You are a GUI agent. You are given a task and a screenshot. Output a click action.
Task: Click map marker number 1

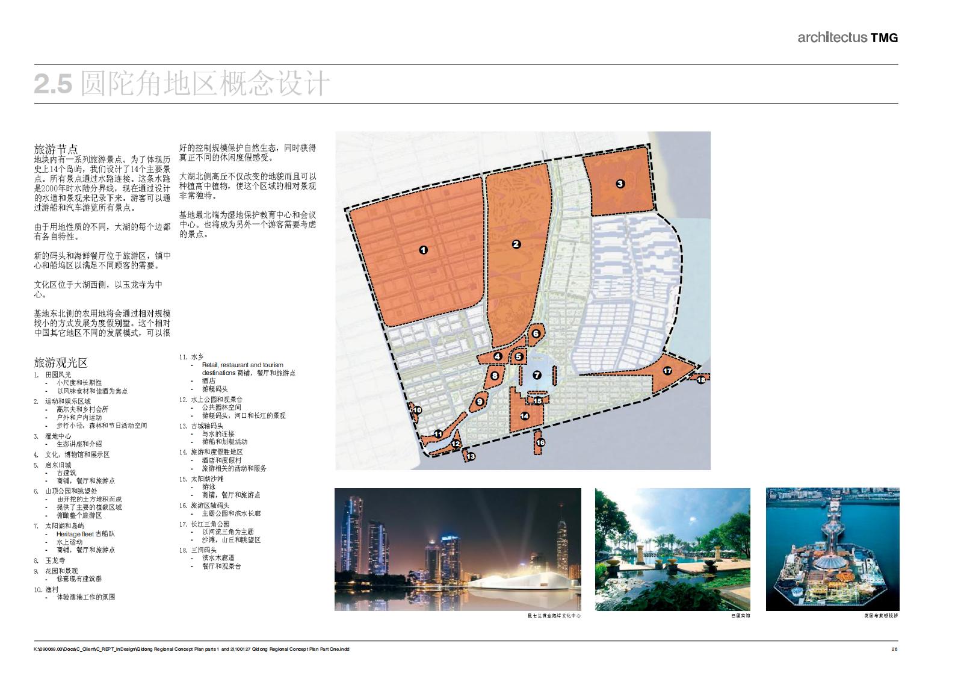pos(424,250)
